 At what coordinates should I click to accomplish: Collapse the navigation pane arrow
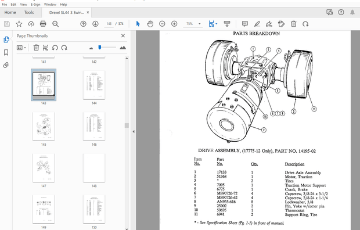coord(134,131)
